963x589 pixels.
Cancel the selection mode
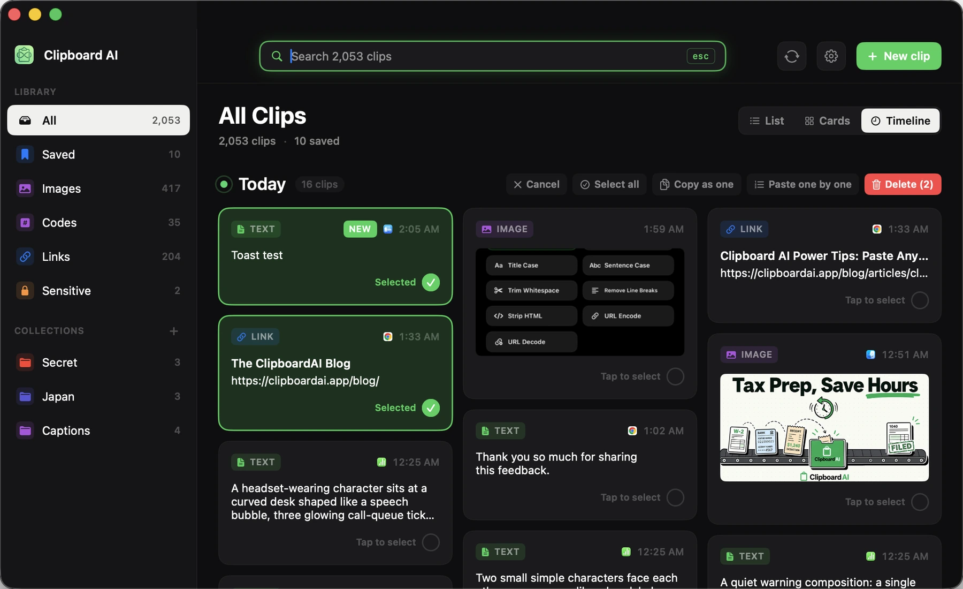tap(536, 184)
